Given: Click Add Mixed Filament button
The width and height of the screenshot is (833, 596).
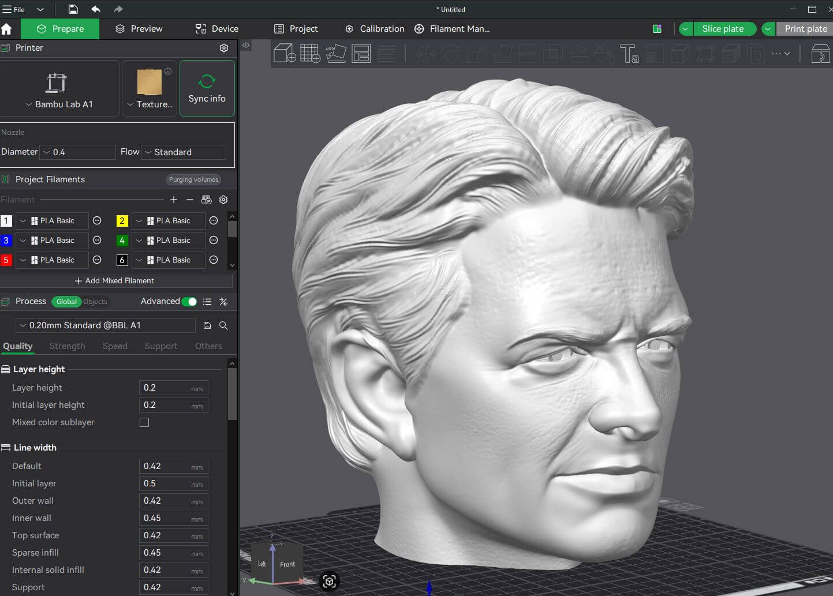Looking at the screenshot, I should [115, 281].
